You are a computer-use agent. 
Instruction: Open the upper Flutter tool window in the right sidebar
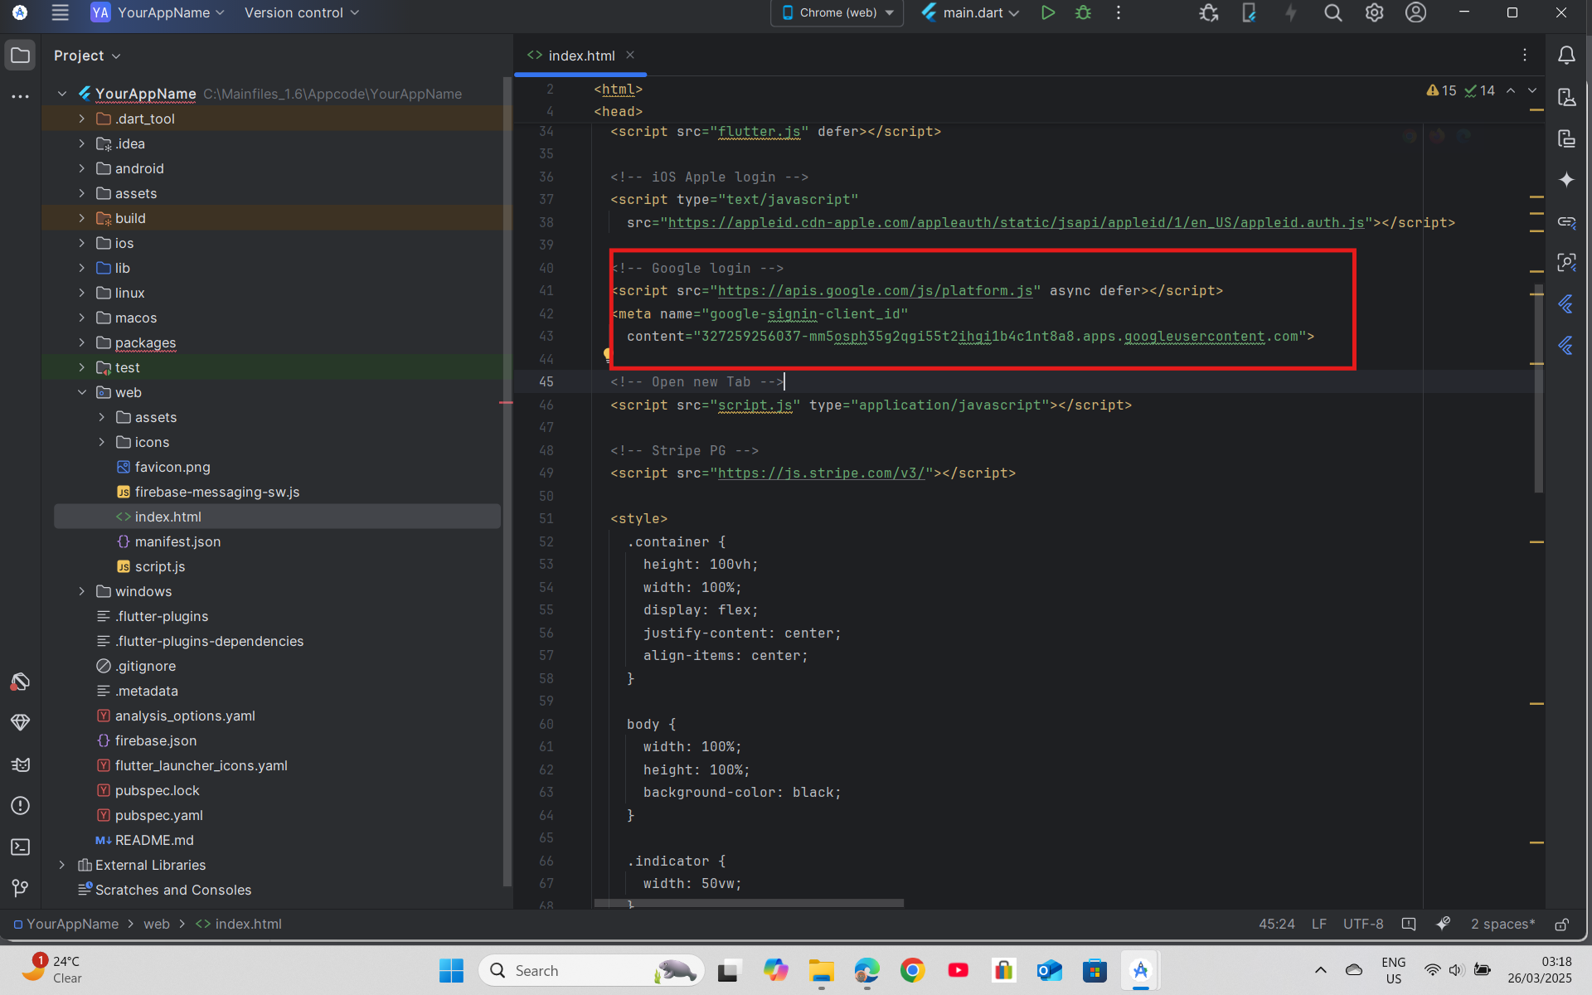(x=1566, y=304)
